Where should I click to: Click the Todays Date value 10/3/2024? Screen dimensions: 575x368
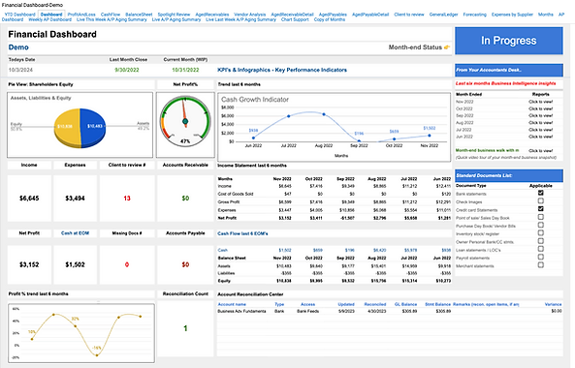20,70
